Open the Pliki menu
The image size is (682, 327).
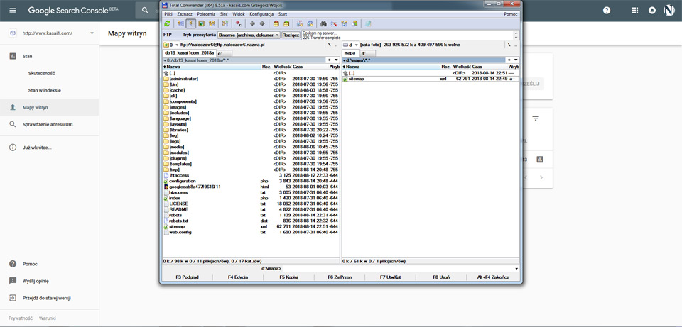tap(168, 14)
